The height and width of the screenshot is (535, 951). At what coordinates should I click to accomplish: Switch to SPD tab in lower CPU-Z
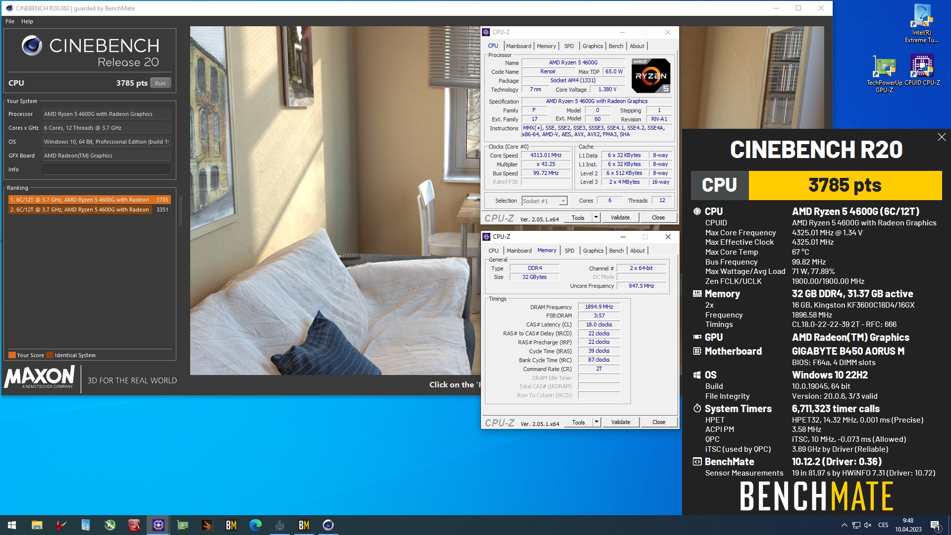(x=570, y=251)
